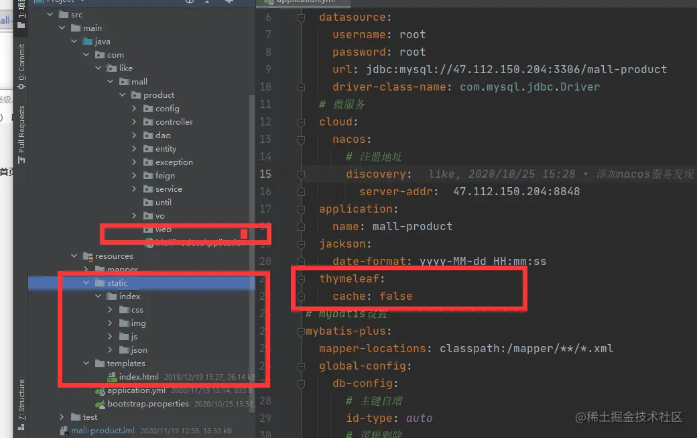
Task: Select the vo package row
Action: 140,216
